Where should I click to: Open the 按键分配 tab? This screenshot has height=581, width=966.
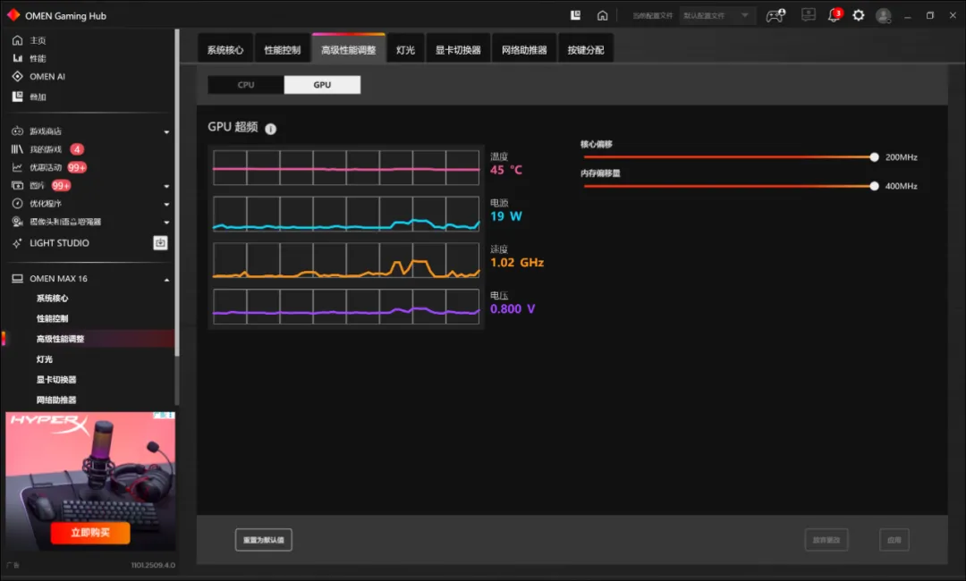(586, 50)
